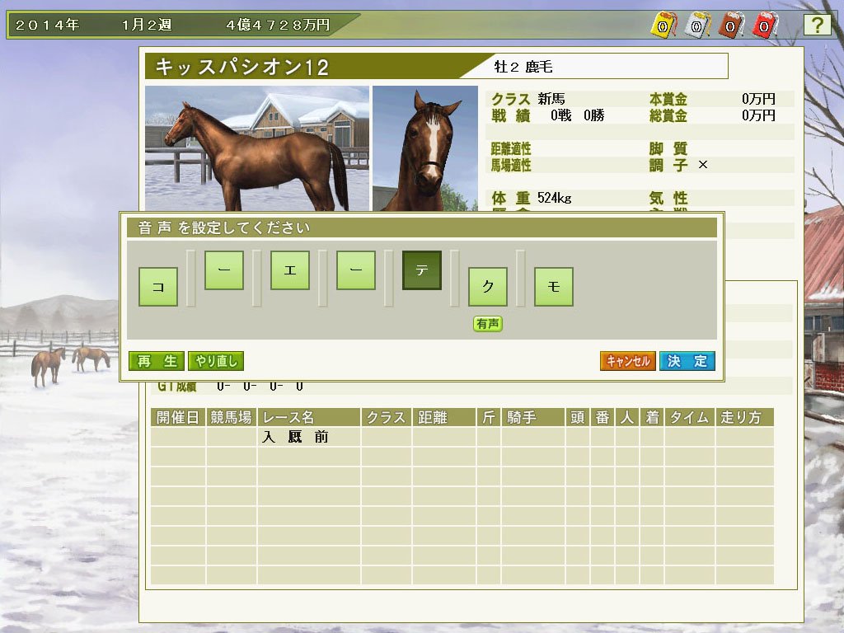This screenshot has width=844, height=633.
Task: Click the yellow charm icon in the top bar
Action: (663, 26)
